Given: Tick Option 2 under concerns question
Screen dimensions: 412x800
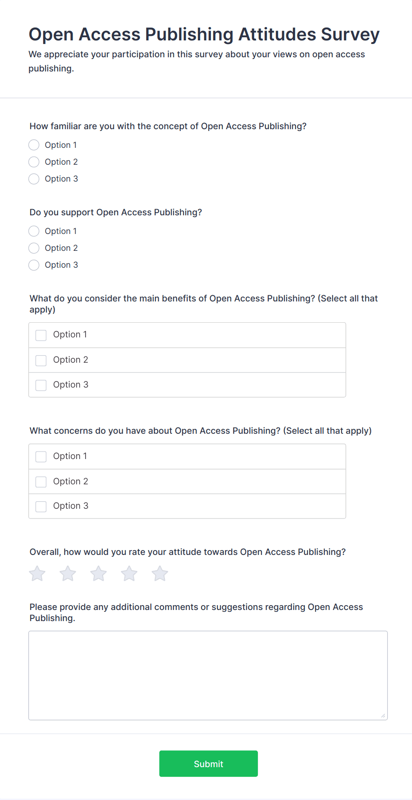Looking at the screenshot, I should pyautogui.click(x=41, y=482).
